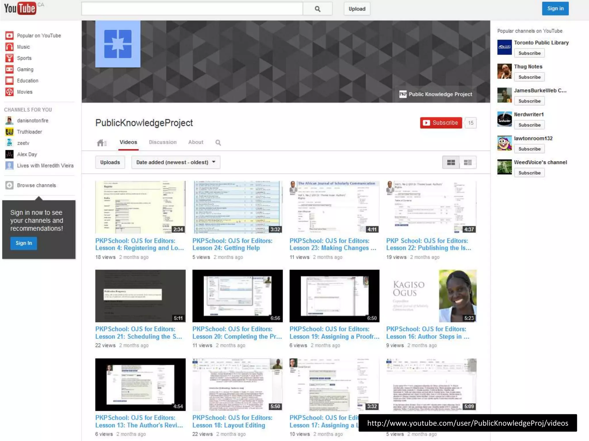Screen dimensions: 589x441
Task: Open Lesson 24 Getting Help thumbnail
Action: tap(238, 207)
